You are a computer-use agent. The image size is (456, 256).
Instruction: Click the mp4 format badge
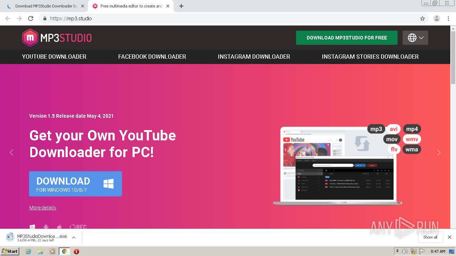[x=412, y=129]
